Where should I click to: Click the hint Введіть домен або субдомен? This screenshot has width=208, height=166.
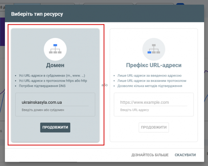43,110
